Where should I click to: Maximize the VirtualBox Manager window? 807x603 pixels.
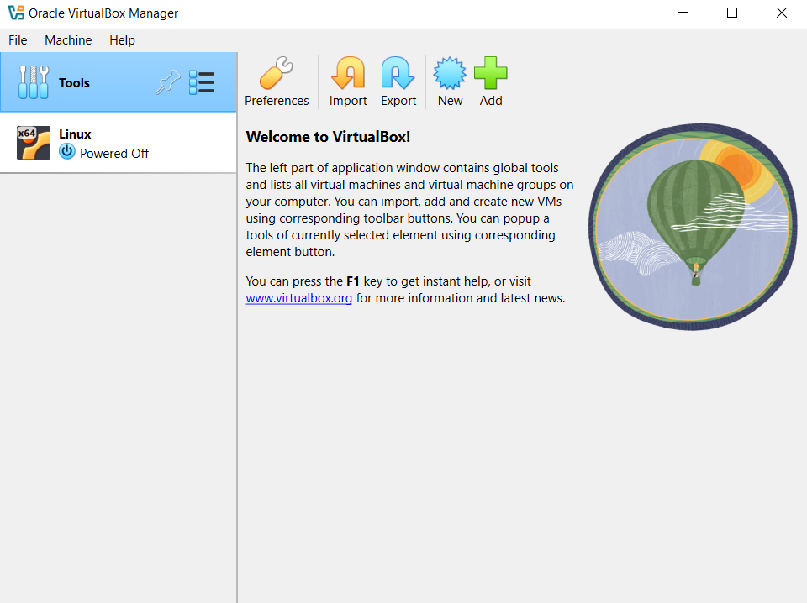coord(731,13)
